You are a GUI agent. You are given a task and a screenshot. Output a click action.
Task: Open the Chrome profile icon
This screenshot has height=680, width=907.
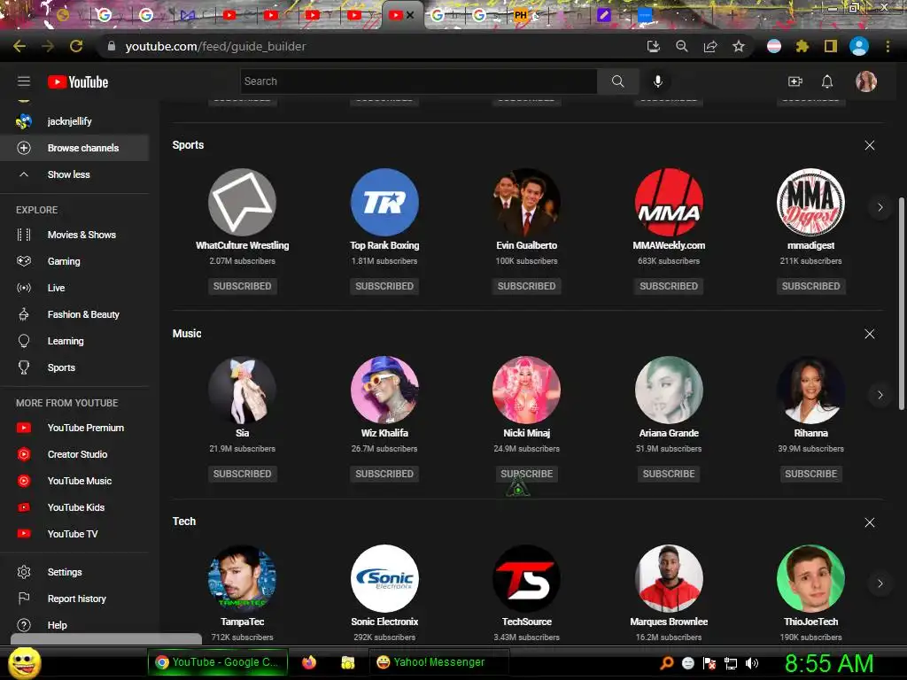[859, 46]
